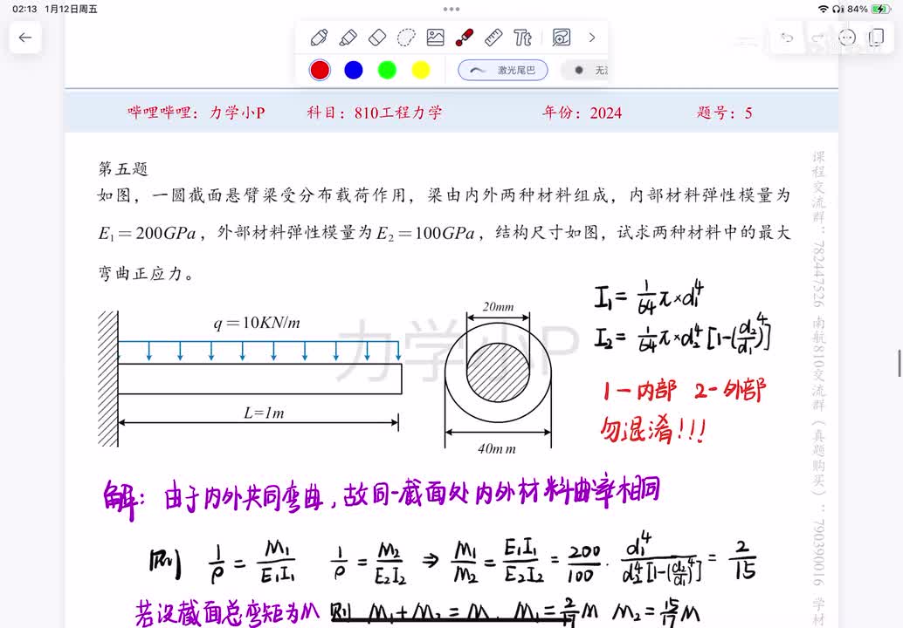Select the laser dot mode next to 激光尾巴
Screen dimensions: 903x628
point(584,70)
